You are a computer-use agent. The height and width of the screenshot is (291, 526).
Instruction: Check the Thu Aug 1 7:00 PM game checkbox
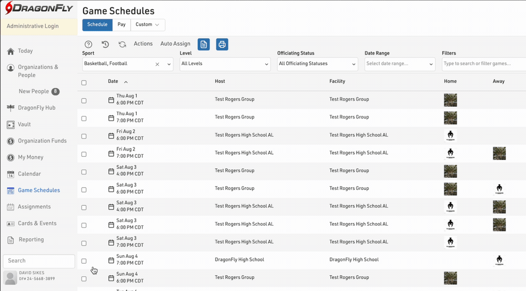click(84, 118)
